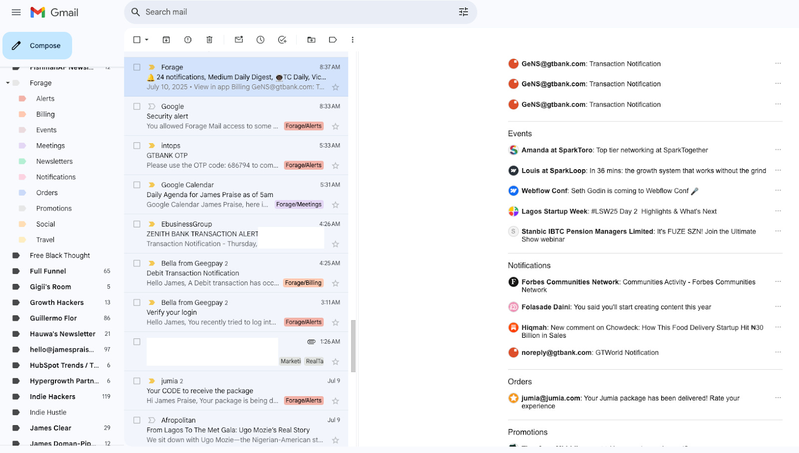Click the Gmail logo
This screenshot has height=453, width=799.
pyautogui.click(x=54, y=12)
